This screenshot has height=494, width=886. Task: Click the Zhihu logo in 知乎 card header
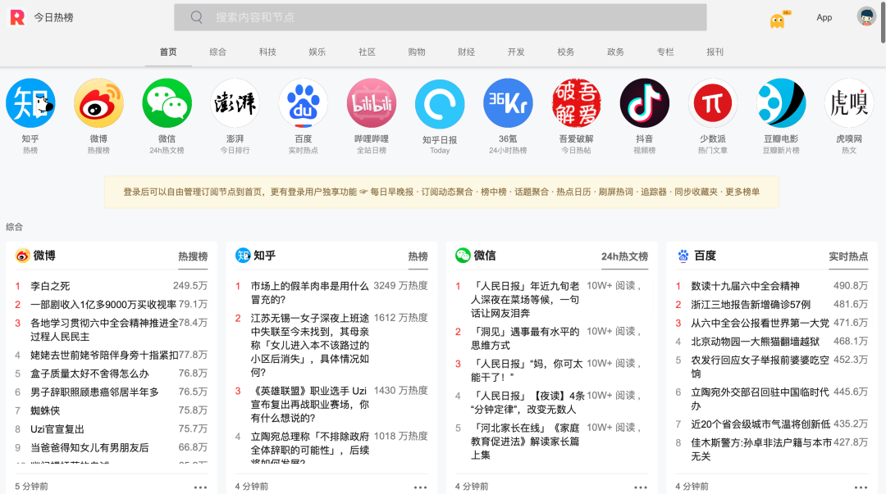(242, 256)
